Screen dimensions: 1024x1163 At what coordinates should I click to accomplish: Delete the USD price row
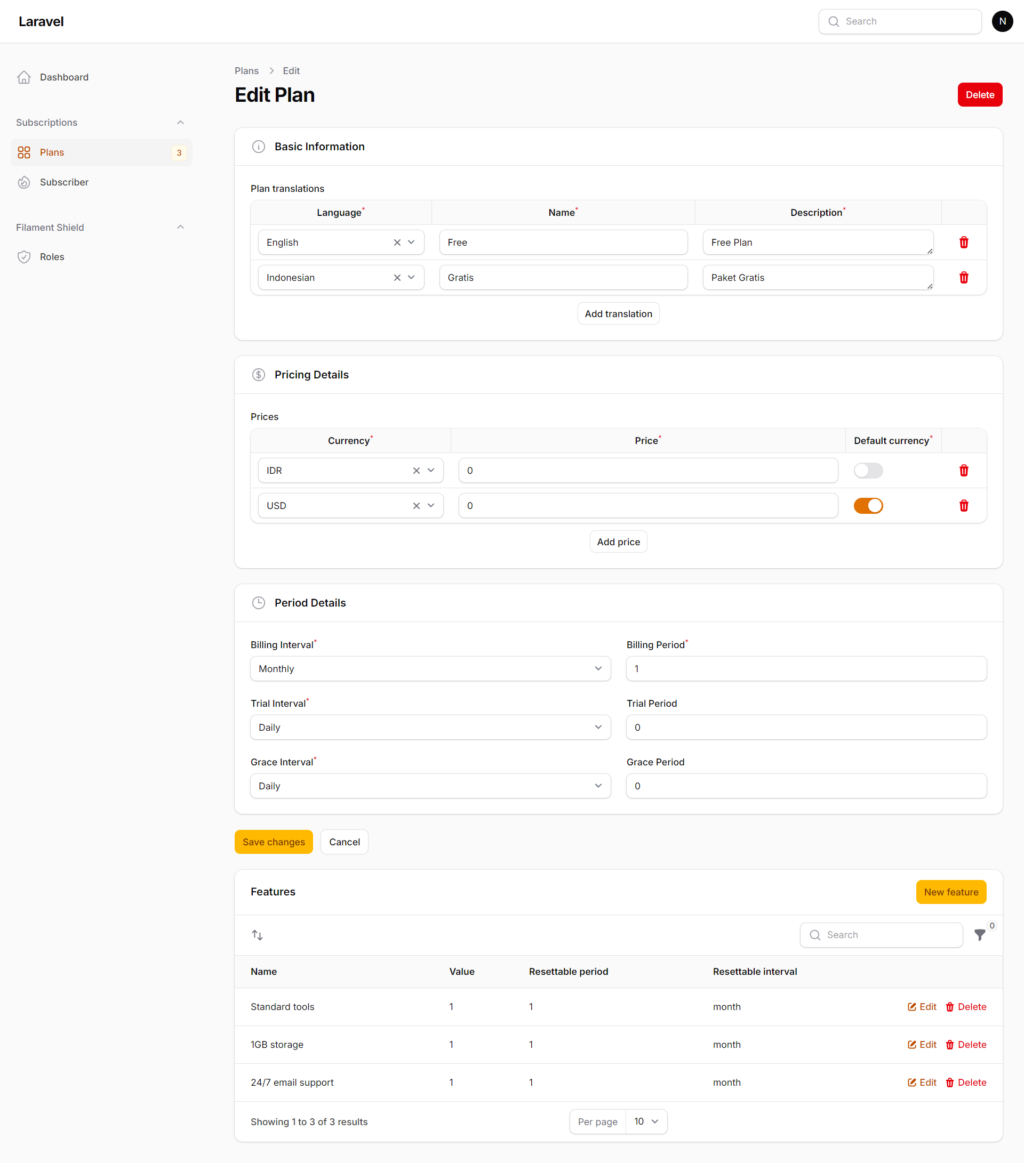pos(964,506)
